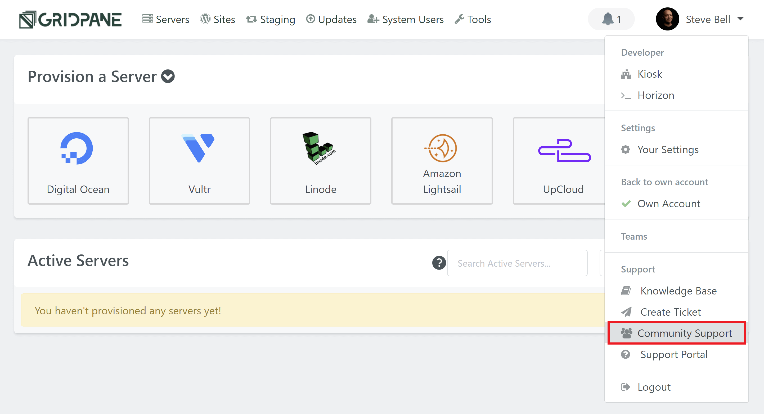764x414 pixels.
Task: Switch to Own Account
Action: (676, 204)
